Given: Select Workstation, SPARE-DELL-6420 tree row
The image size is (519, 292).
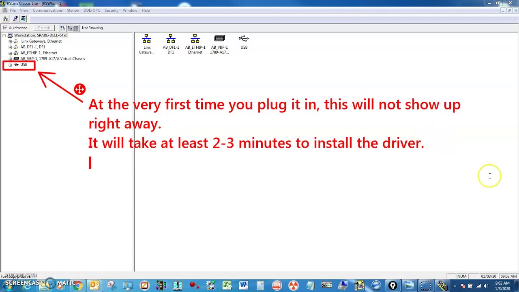Looking at the screenshot, I should pyautogui.click(x=41, y=35).
